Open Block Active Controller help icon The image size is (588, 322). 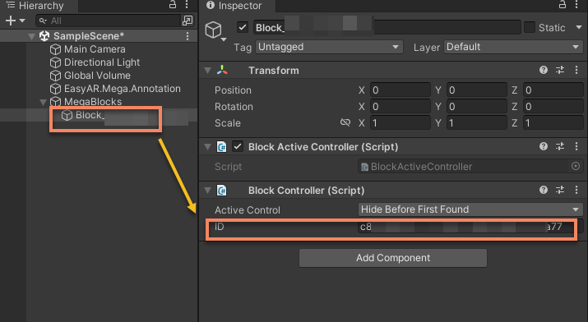[544, 146]
